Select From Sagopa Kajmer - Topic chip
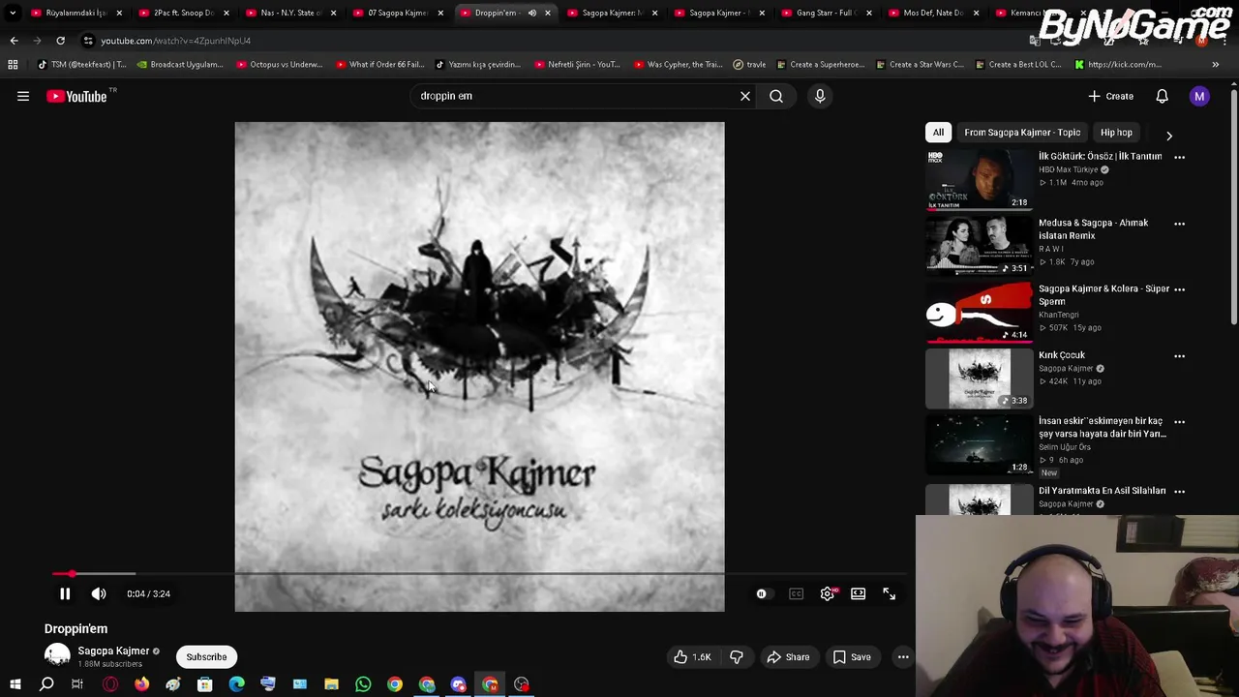 coord(1022,132)
